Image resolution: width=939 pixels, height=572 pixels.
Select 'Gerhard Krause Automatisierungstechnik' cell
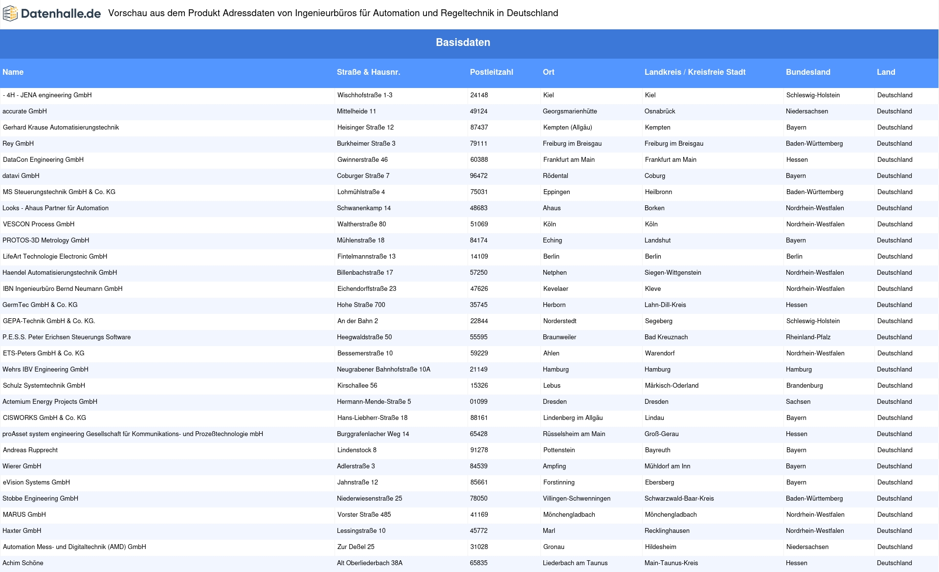point(61,128)
